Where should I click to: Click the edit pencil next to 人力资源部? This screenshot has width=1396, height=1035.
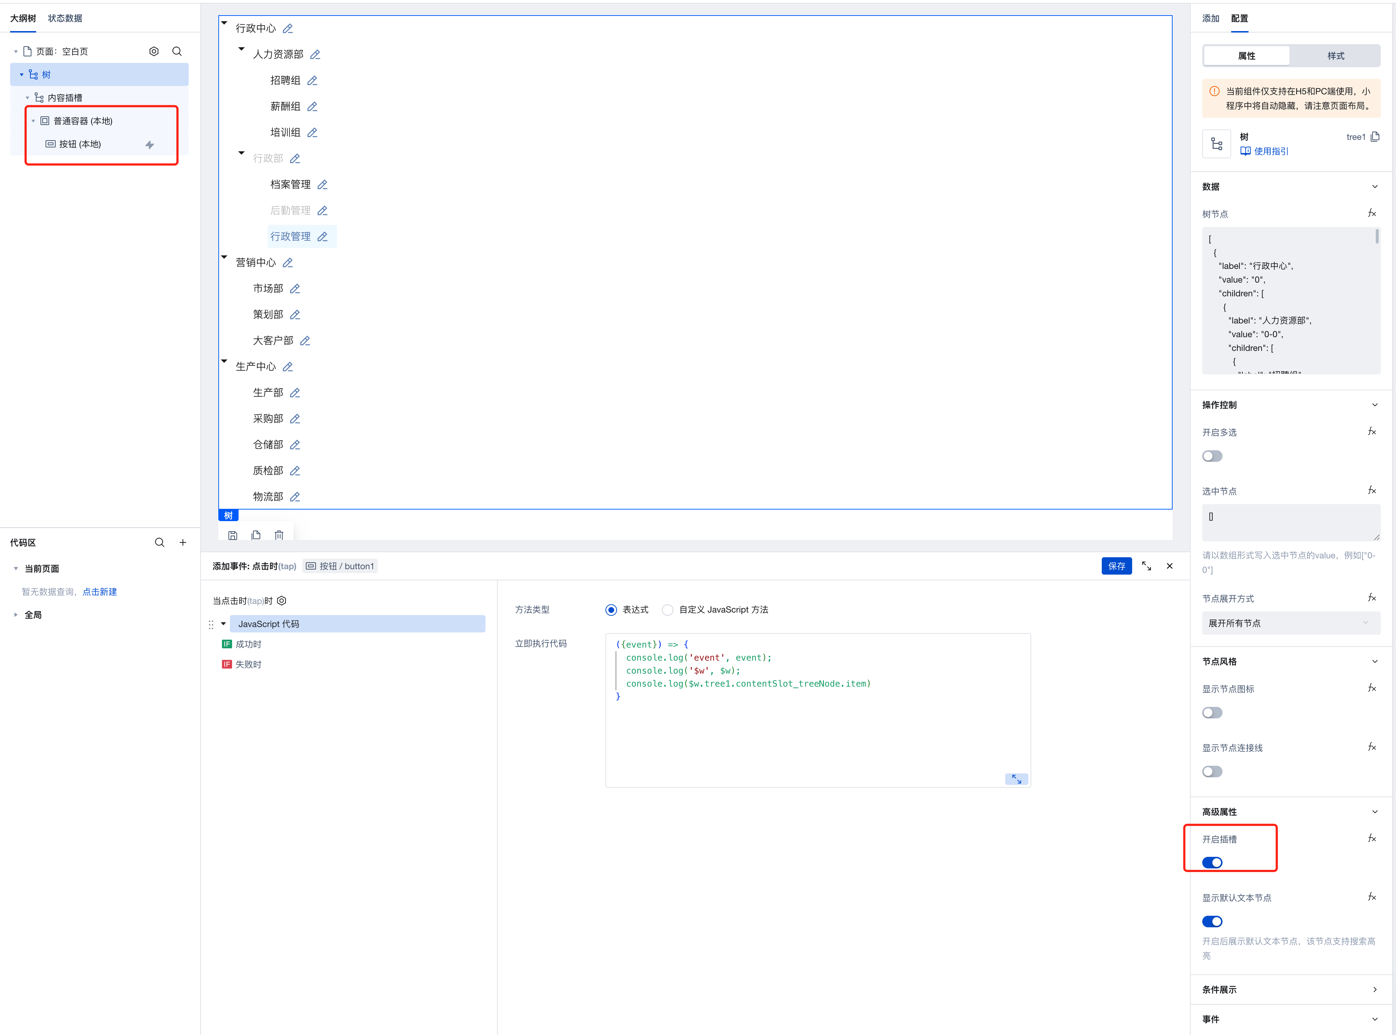tap(315, 55)
